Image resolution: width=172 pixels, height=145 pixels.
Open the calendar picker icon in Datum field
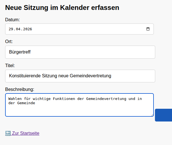point(148,29)
